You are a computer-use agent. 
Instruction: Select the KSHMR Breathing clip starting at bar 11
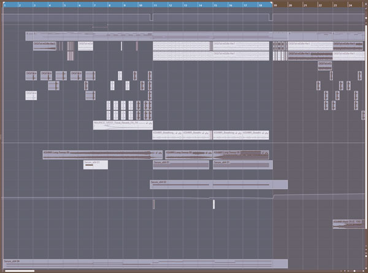tap(167, 135)
